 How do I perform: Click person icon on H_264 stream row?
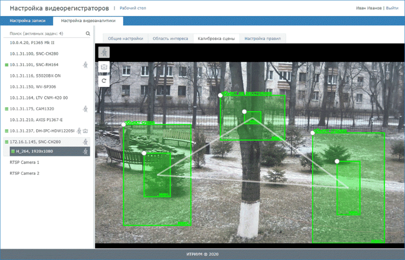pyautogui.click(x=85, y=151)
